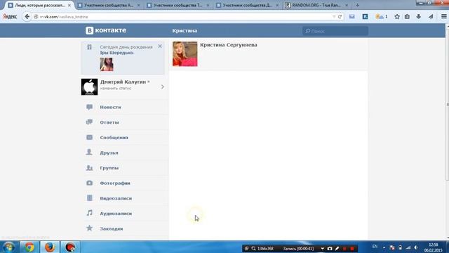Click Дмитрий Калугин Apple logo avatar
The width and height of the screenshot is (449, 253).
point(89,86)
